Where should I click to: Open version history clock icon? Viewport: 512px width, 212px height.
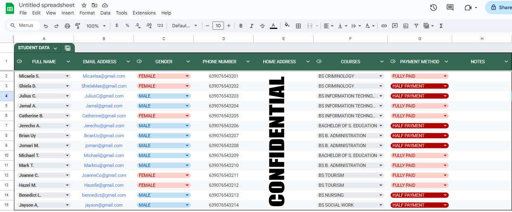pyautogui.click(x=433, y=7)
